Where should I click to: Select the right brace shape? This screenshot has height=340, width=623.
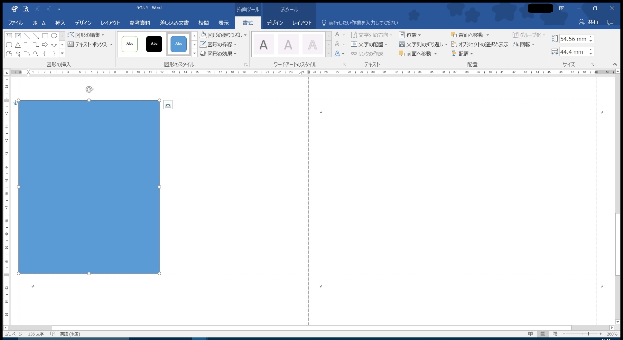click(54, 54)
